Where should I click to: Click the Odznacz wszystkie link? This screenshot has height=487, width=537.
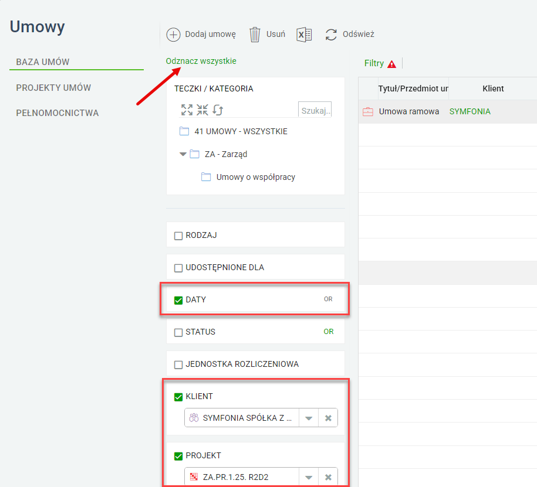click(201, 61)
